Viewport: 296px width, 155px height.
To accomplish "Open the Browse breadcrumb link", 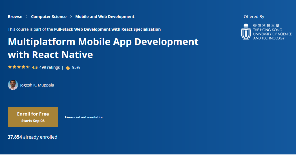I will [x=15, y=17].
